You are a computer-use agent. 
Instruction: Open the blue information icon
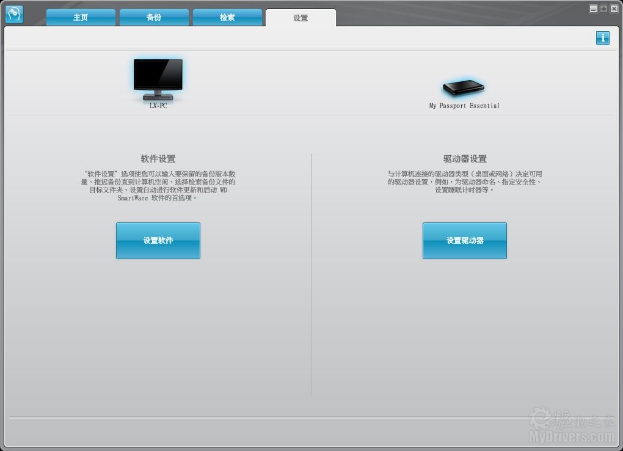click(603, 38)
